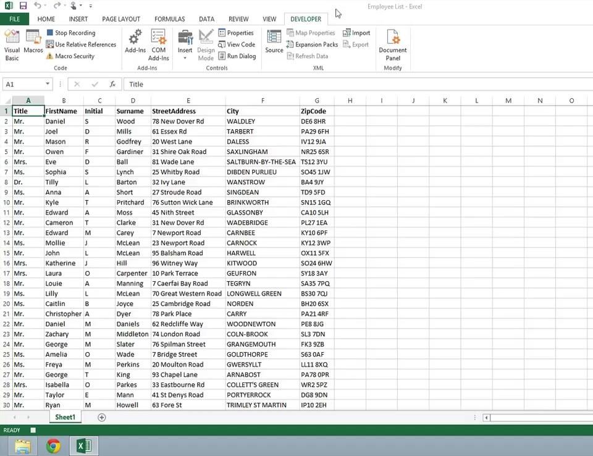
Task: Click Run Dialog
Action: pyautogui.click(x=237, y=56)
